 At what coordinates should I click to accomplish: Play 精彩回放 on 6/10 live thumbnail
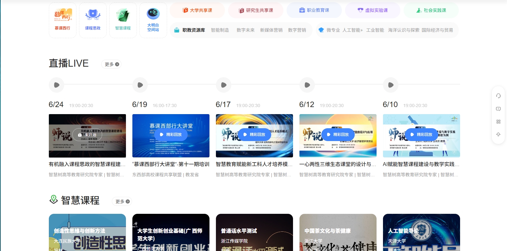tap(422, 135)
